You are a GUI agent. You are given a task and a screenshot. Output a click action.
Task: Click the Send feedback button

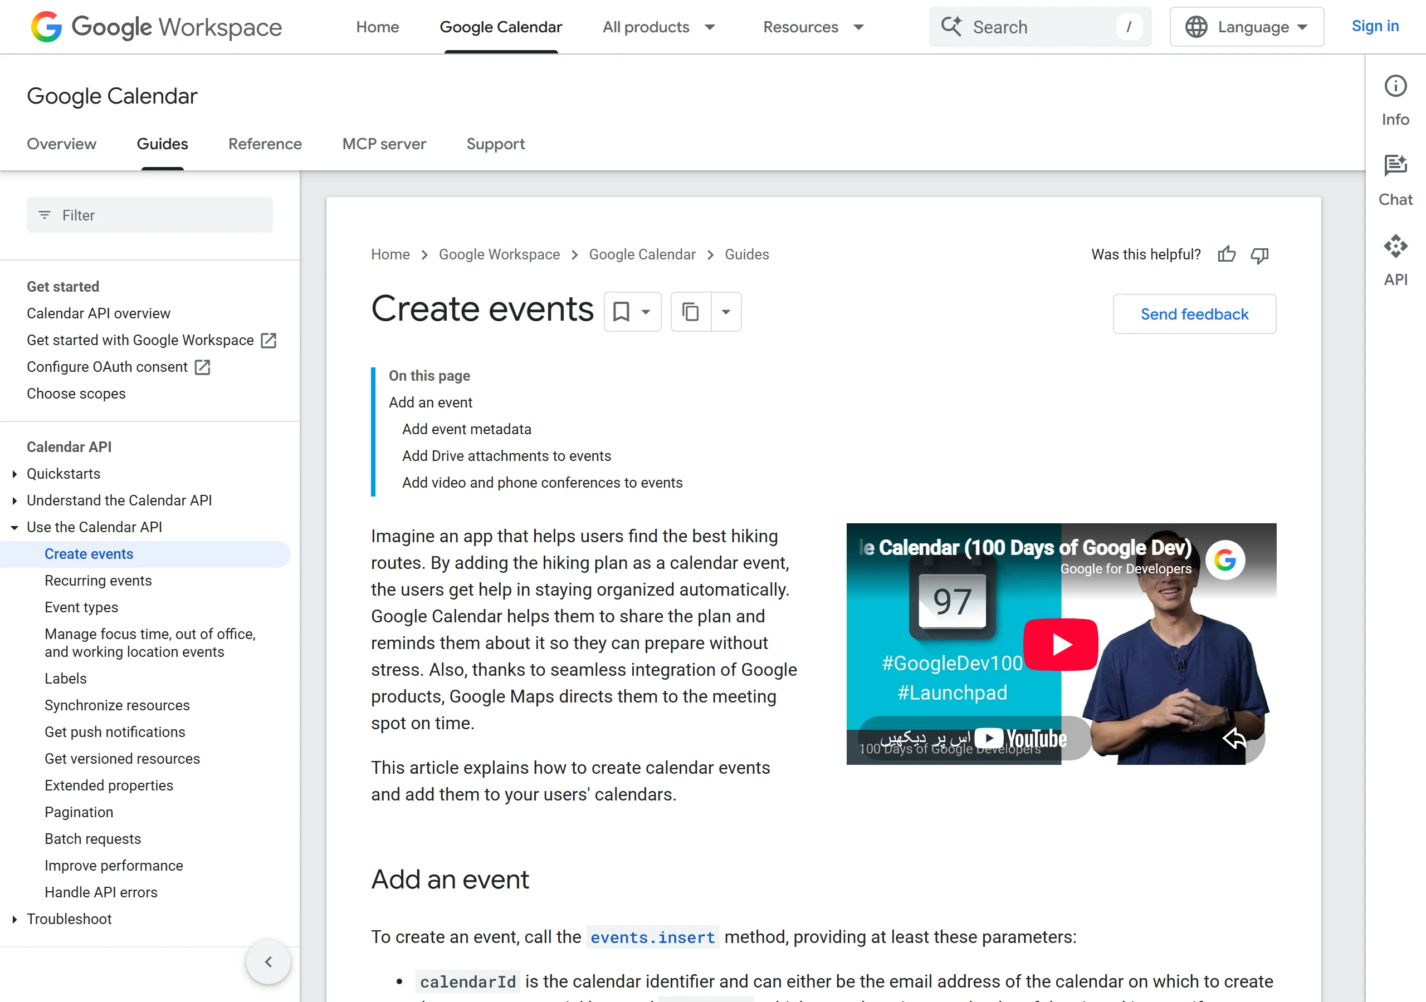pos(1194,314)
